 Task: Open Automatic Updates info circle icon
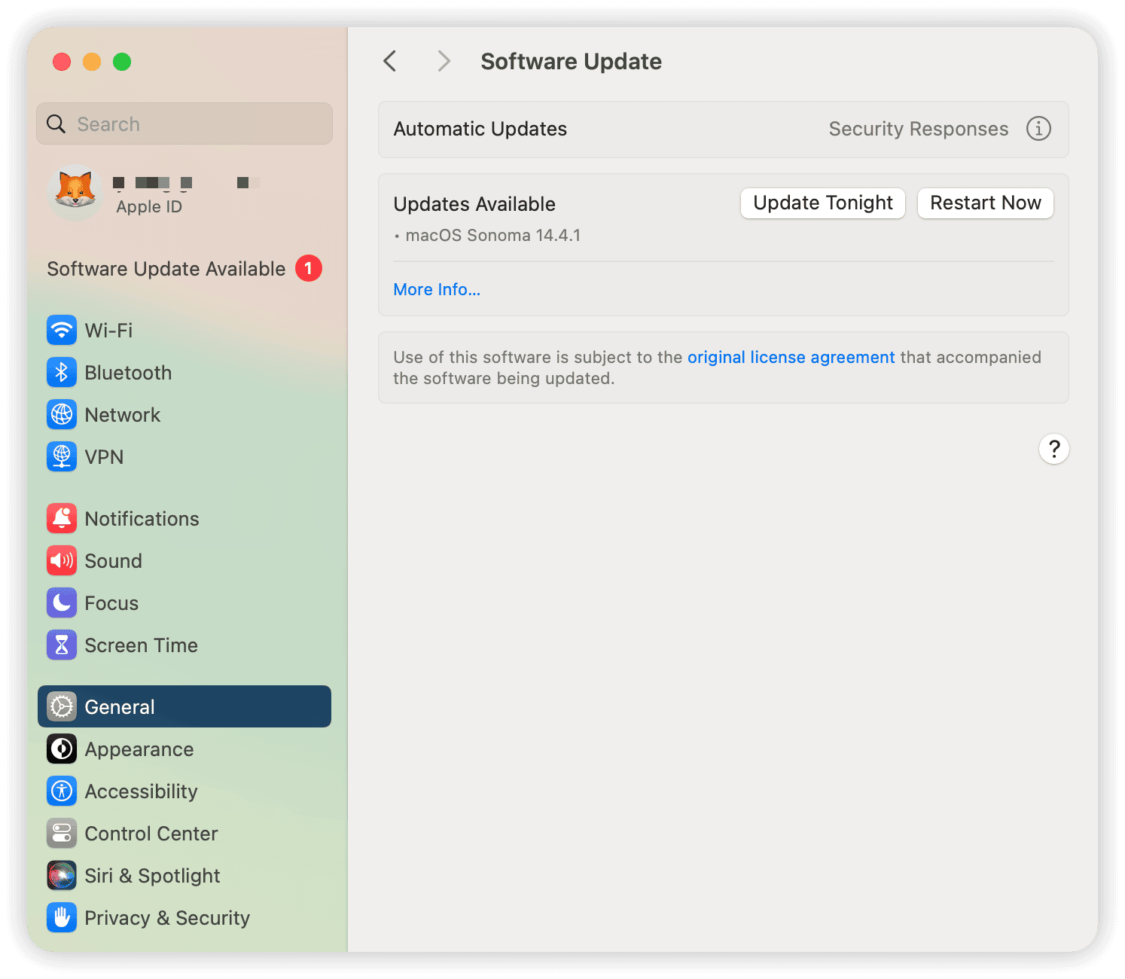1038,129
